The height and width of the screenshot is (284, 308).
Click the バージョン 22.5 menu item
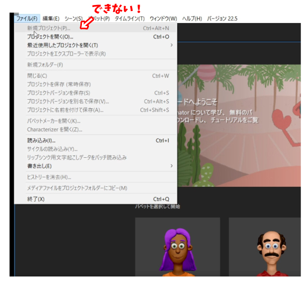click(222, 19)
